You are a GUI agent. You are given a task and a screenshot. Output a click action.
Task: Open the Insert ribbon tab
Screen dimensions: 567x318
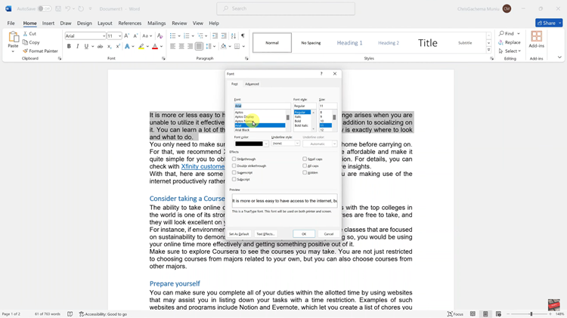(48, 23)
